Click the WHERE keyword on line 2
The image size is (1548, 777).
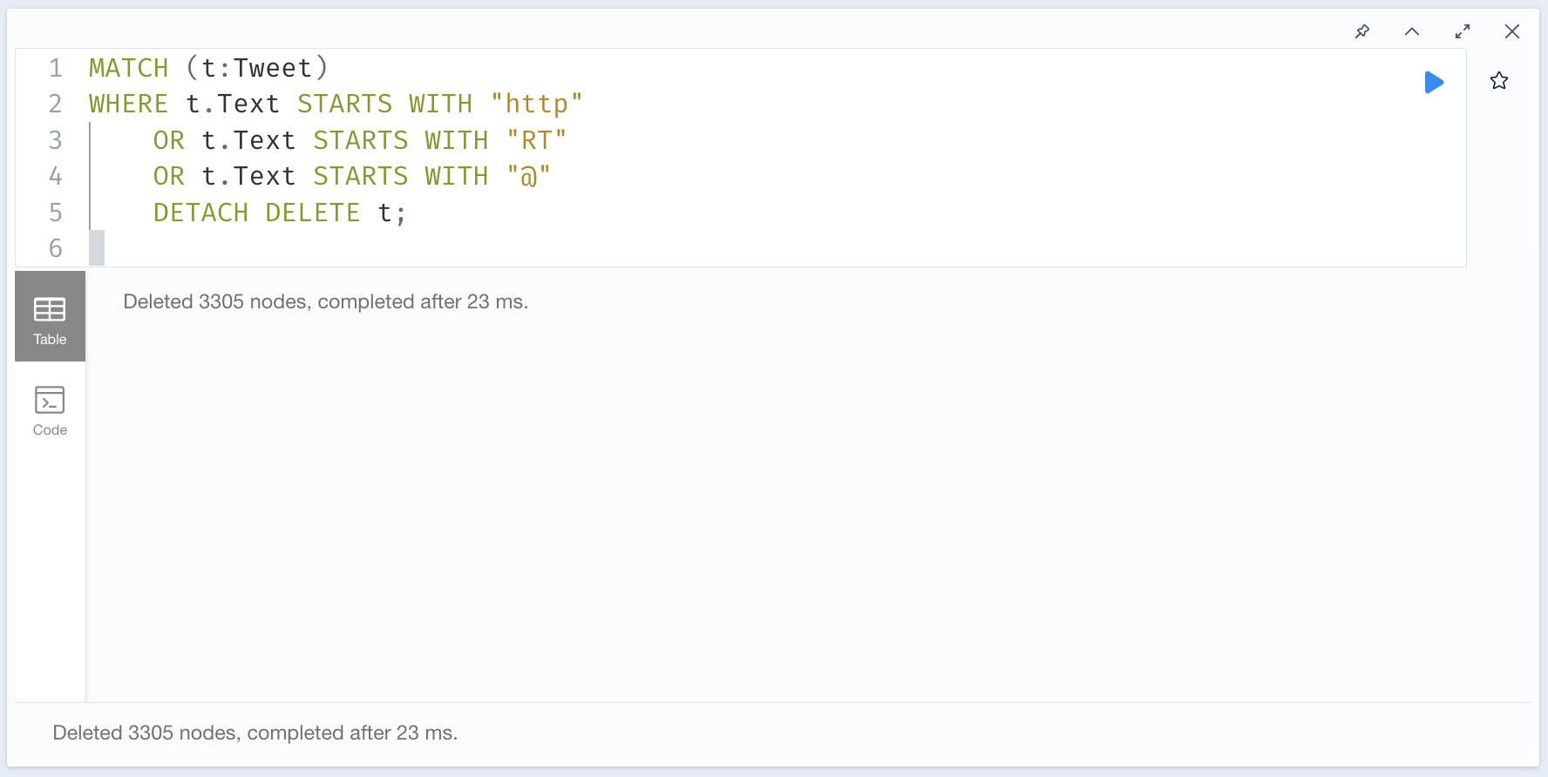pyautogui.click(x=128, y=104)
